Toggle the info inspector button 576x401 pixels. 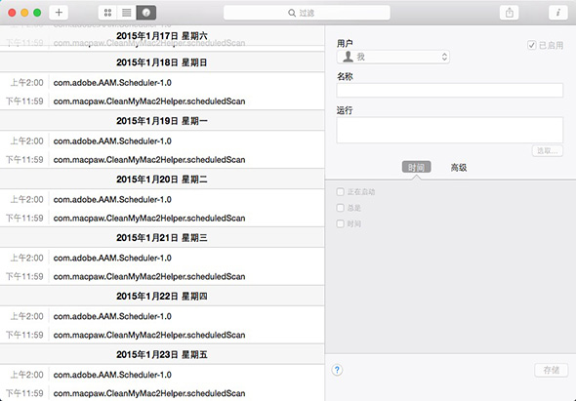tap(558, 13)
